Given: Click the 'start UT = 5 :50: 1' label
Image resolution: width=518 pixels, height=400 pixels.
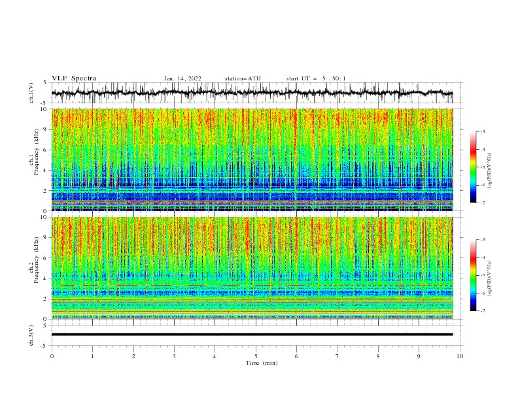Looking at the screenshot, I should [x=316, y=78].
